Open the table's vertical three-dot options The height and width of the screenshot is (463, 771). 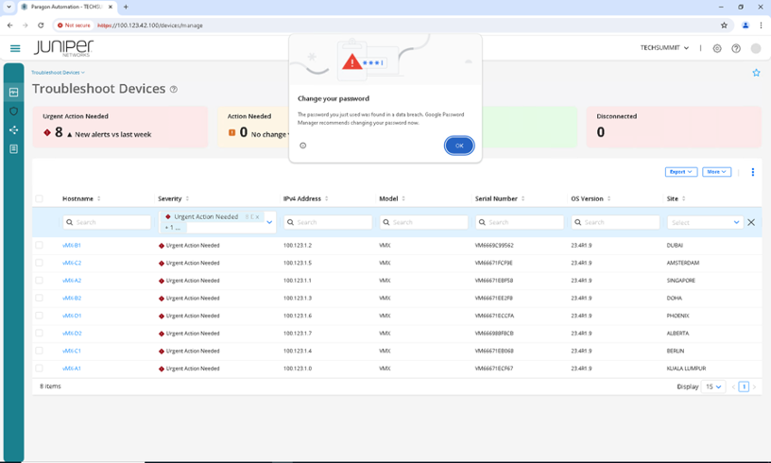[x=753, y=172]
